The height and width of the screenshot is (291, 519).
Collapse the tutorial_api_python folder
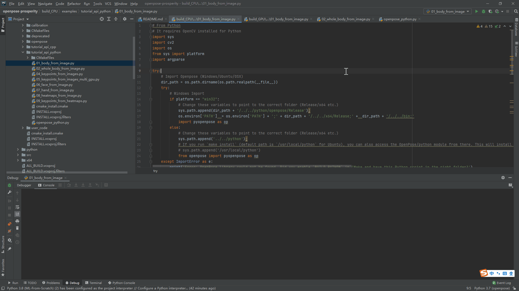tap(23, 52)
